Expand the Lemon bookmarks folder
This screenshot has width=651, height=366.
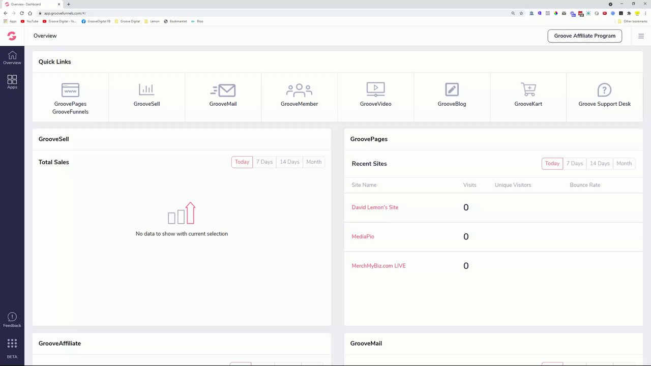tap(152, 21)
